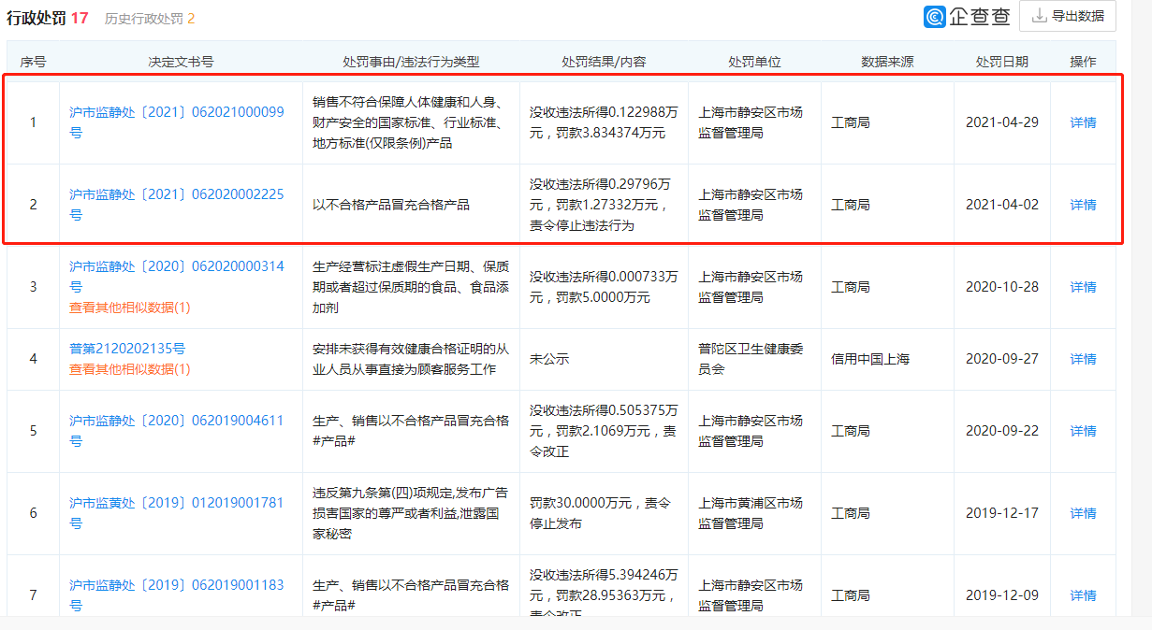This screenshot has height=630, width=1152.
Task: Open document 沪市监黄处〔2019〕012019001781号
Action: pyautogui.click(x=176, y=503)
